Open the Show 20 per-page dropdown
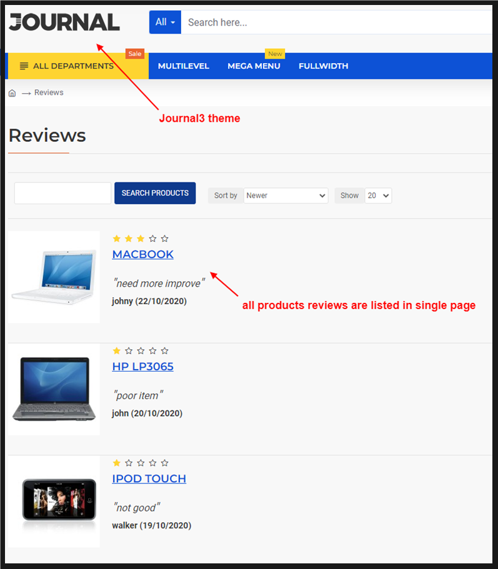Image resolution: width=498 pixels, height=569 pixels. click(378, 195)
